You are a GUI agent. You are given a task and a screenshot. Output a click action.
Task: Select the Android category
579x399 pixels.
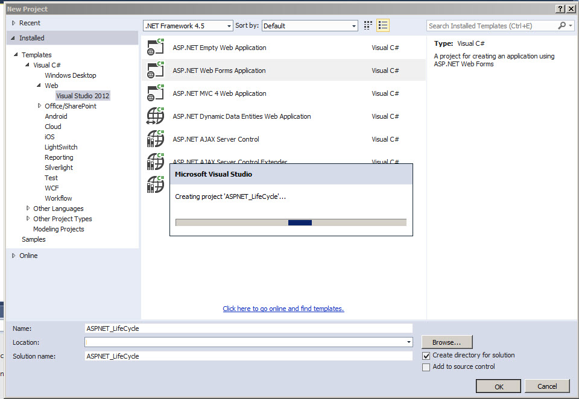56,116
